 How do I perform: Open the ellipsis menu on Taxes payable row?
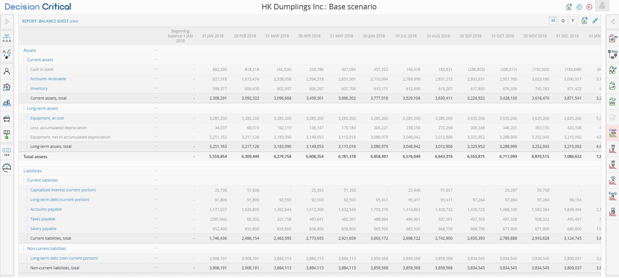(156, 218)
